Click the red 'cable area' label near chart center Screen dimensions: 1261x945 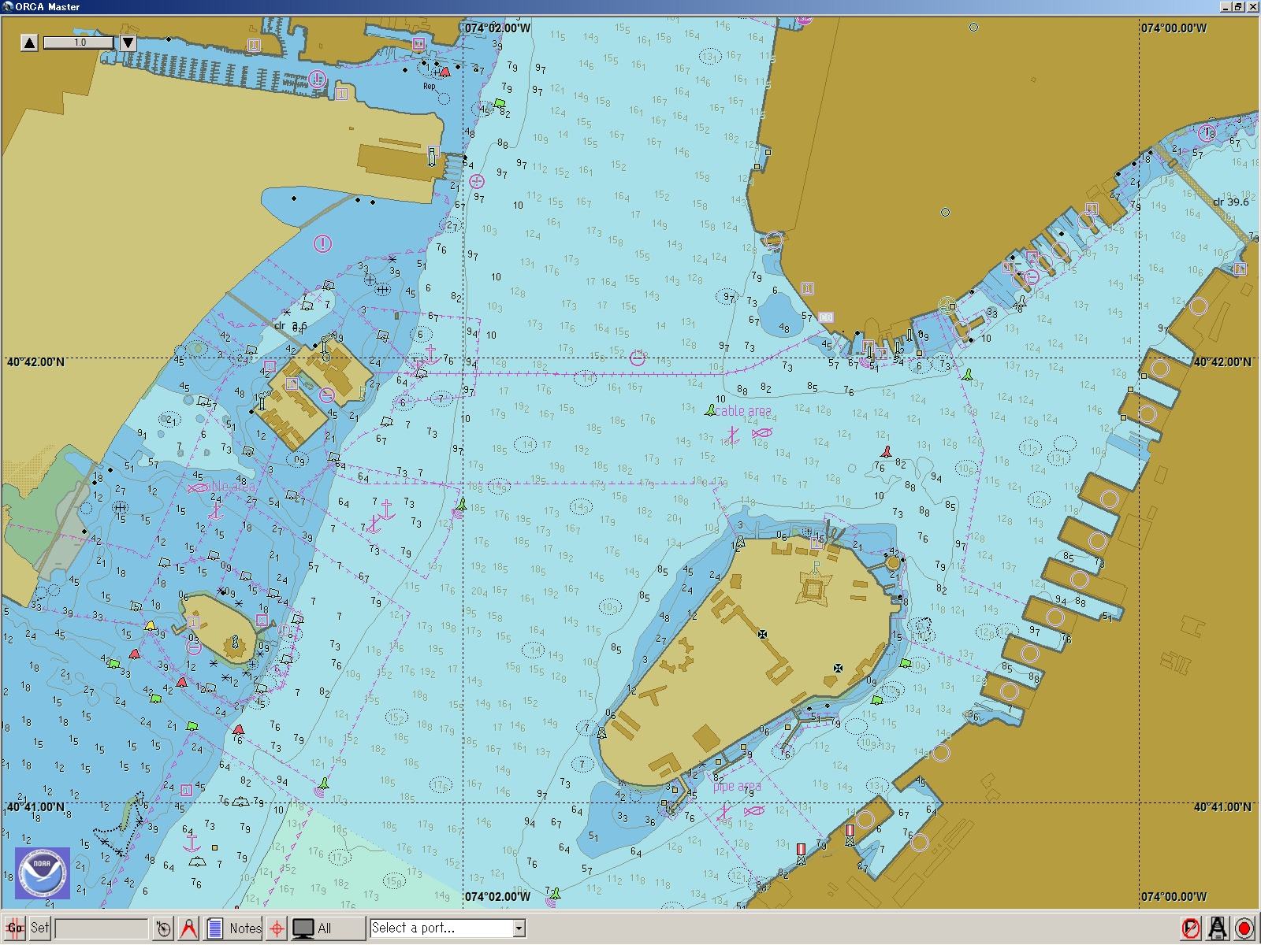[742, 411]
